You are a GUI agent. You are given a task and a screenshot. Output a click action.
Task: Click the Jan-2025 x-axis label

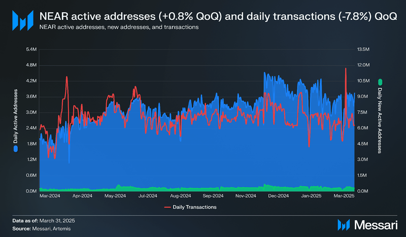pos(311,196)
